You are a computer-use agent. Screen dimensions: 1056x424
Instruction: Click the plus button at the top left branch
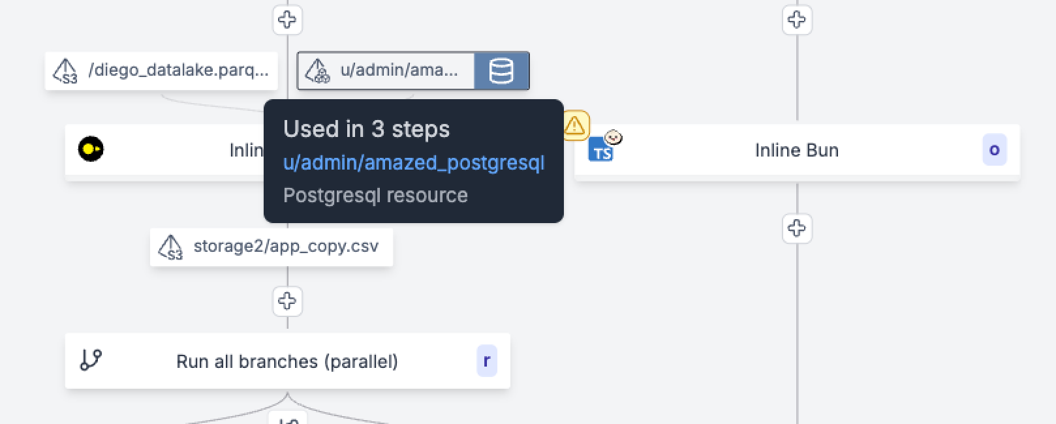(287, 20)
